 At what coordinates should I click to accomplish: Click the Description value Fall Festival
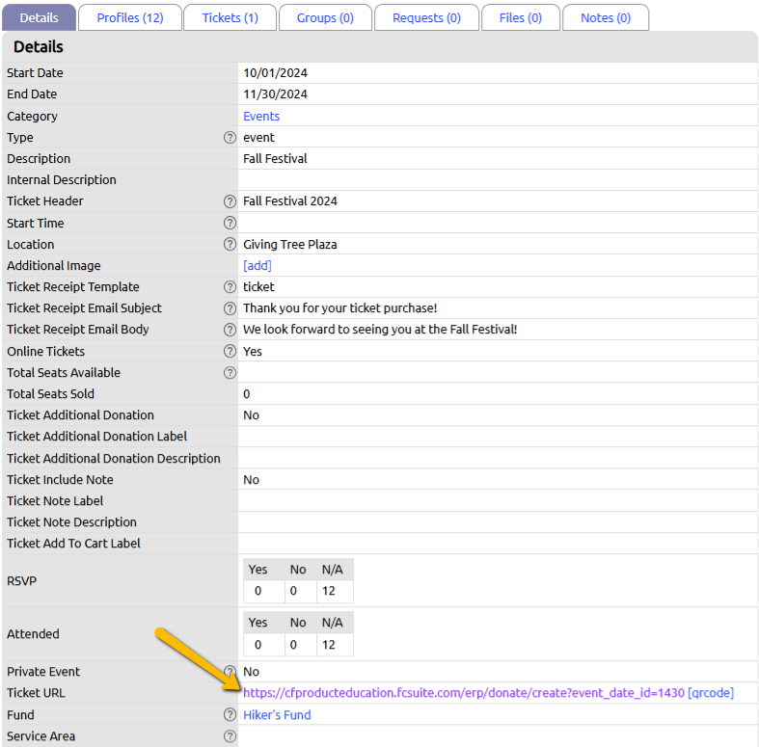[x=275, y=159]
